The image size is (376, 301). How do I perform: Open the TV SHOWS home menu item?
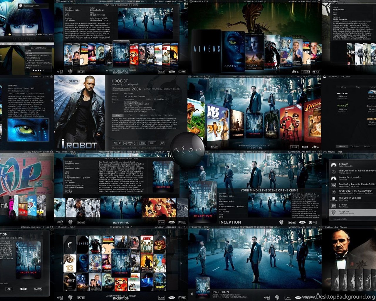(x=23, y=39)
